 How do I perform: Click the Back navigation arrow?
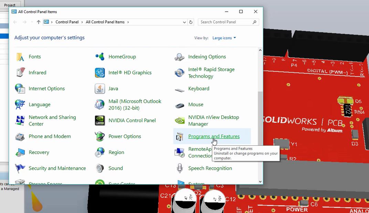pos(15,22)
